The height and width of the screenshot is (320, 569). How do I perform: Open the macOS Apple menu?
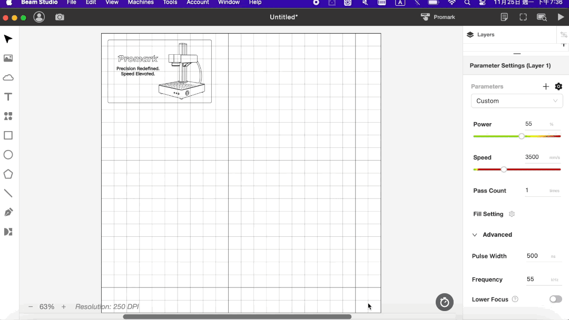9,3
